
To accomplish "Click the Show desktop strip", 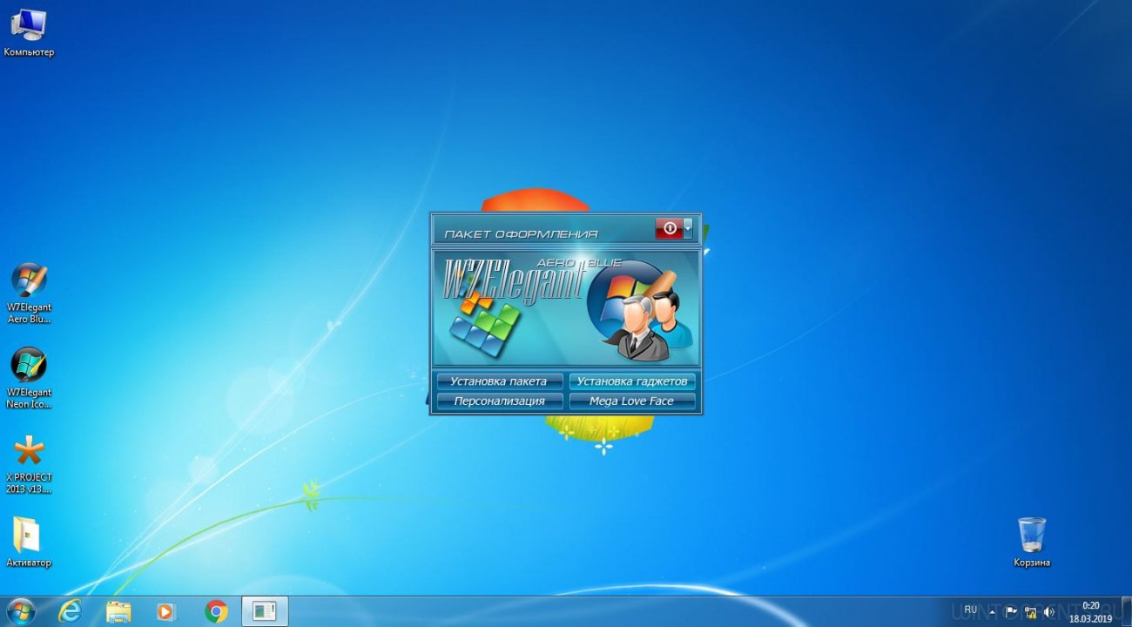I will [1125, 611].
